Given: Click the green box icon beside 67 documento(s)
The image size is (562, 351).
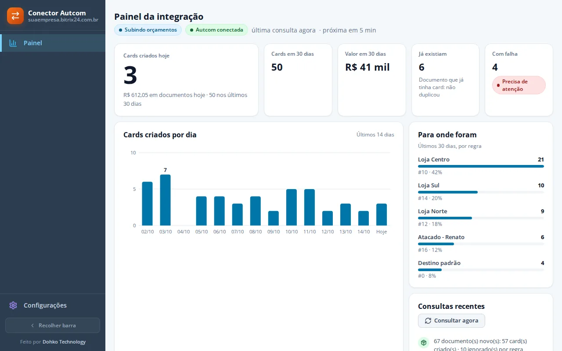Looking at the screenshot, I should coord(424,343).
